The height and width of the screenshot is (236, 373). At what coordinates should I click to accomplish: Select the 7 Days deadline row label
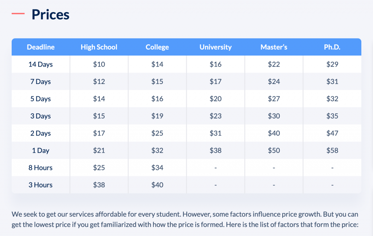click(x=41, y=82)
